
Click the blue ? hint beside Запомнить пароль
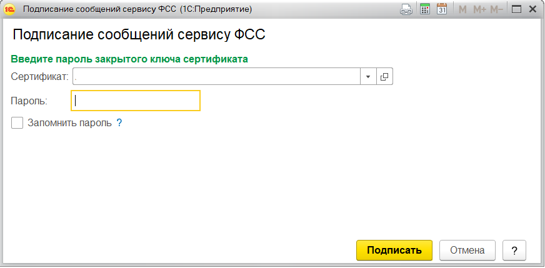(x=119, y=123)
